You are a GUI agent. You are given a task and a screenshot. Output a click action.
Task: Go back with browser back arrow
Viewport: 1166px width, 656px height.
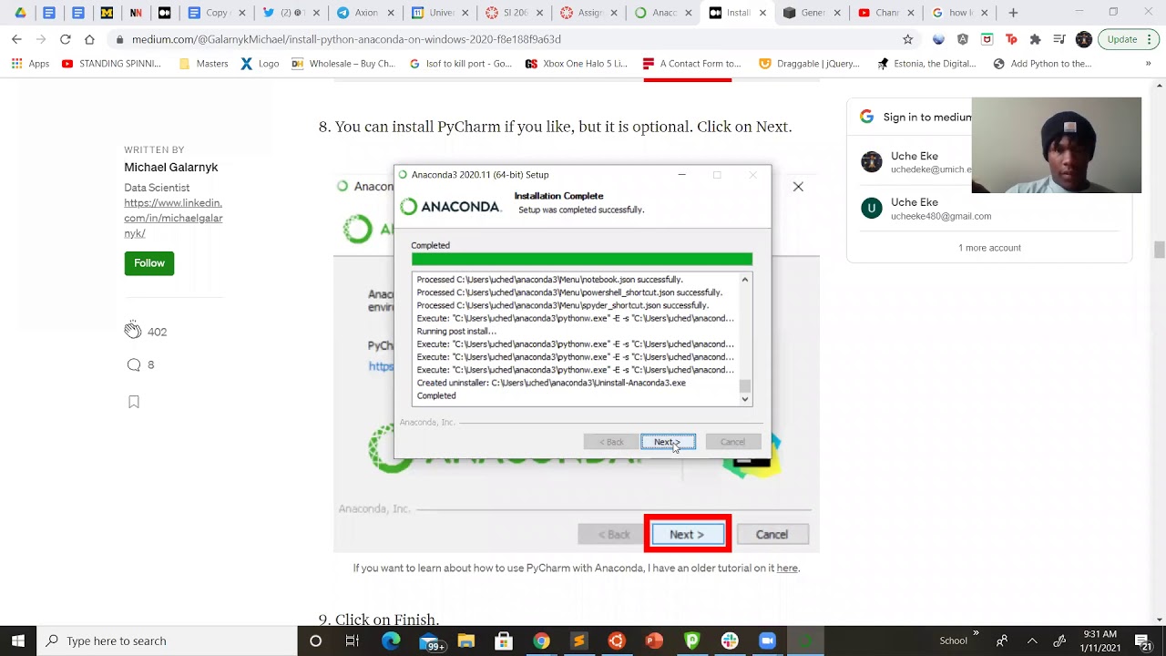pyautogui.click(x=16, y=39)
